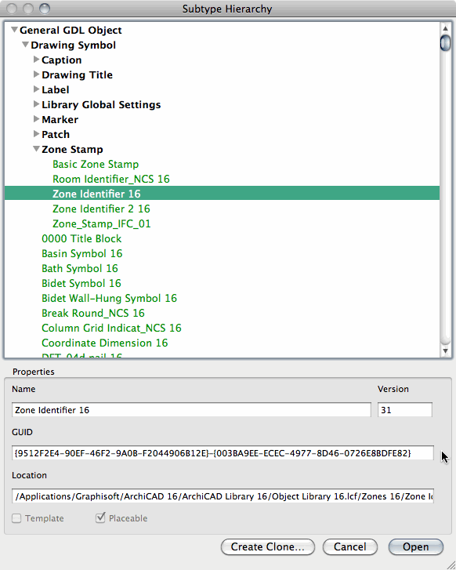Select the Marker label
Screen dimensions: 456x570
(x=60, y=120)
